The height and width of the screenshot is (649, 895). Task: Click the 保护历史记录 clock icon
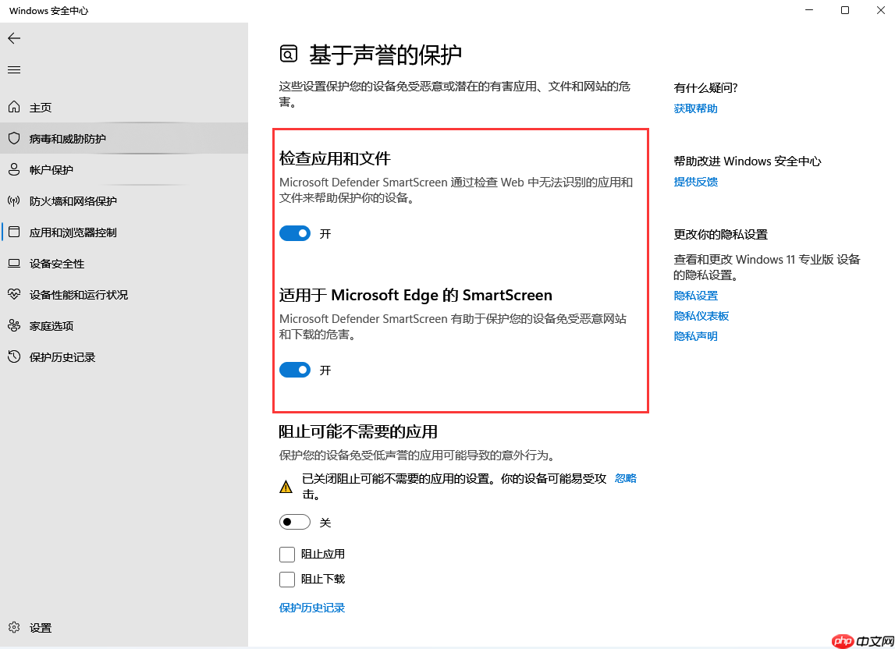pyautogui.click(x=13, y=356)
